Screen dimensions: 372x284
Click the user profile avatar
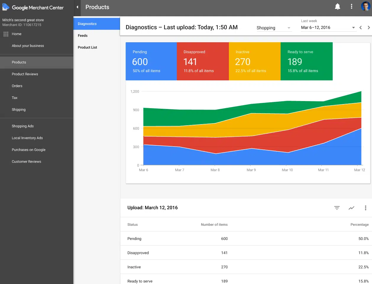click(365, 6)
